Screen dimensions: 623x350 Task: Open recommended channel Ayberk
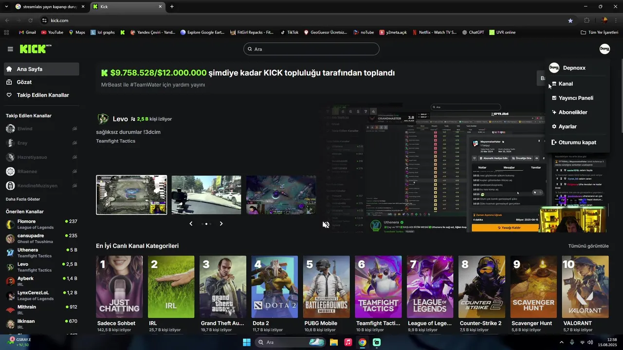coord(41,281)
